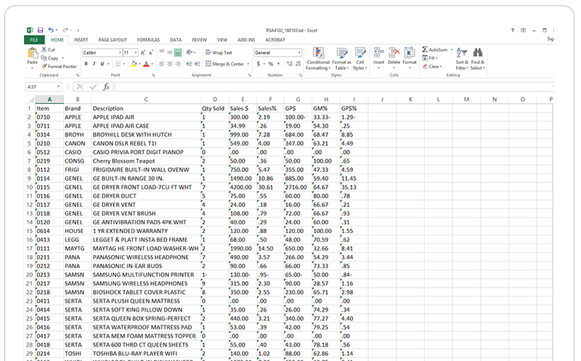This screenshot has height=361, width=581.
Task: Switch to the INSERT tab
Action: click(x=81, y=40)
